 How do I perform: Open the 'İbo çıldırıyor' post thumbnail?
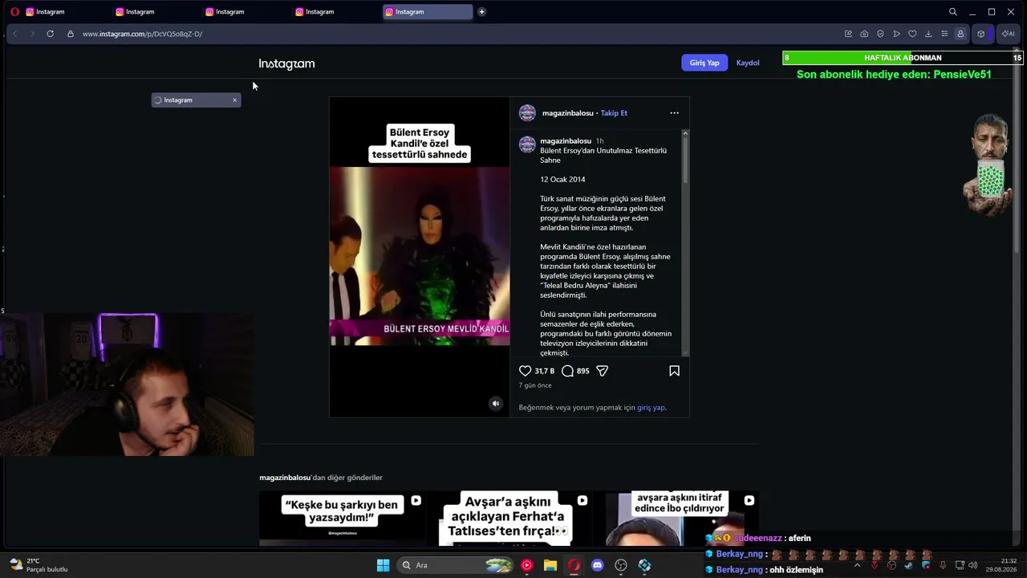click(676, 518)
